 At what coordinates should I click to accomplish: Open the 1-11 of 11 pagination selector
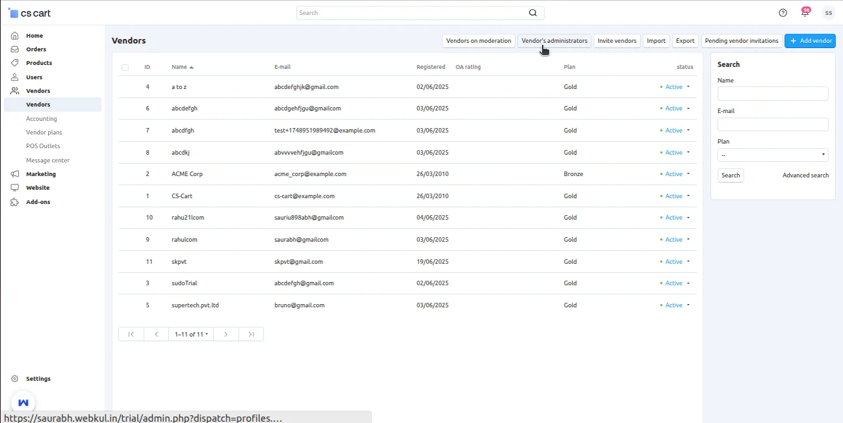click(190, 334)
